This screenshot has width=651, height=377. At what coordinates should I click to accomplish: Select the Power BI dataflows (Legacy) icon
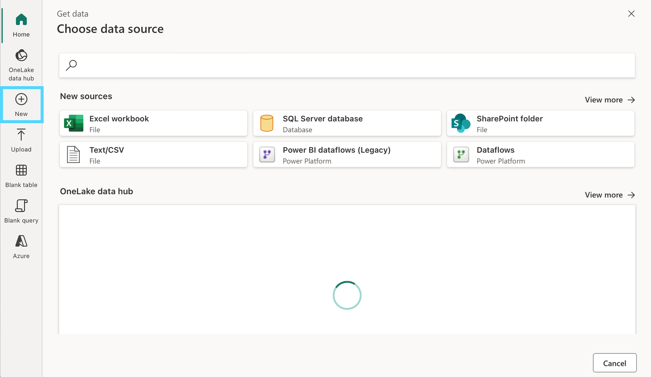(x=267, y=154)
